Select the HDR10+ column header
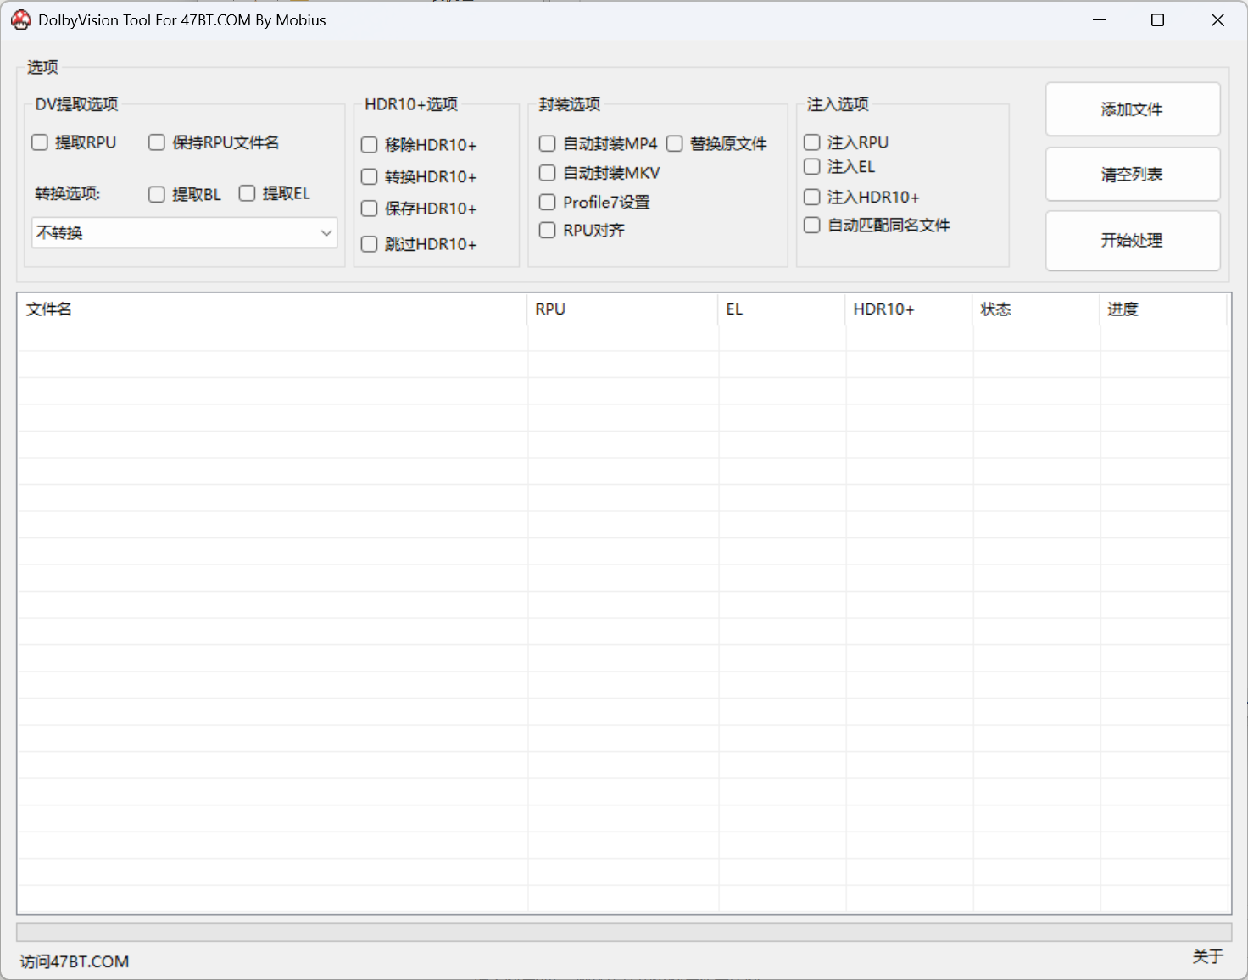This screenshot has height=980, width=1248. (x=883, y=309)
